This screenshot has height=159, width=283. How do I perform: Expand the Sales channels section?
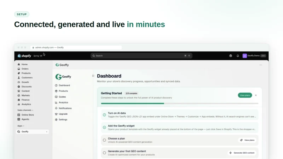(x=25, y=110)
